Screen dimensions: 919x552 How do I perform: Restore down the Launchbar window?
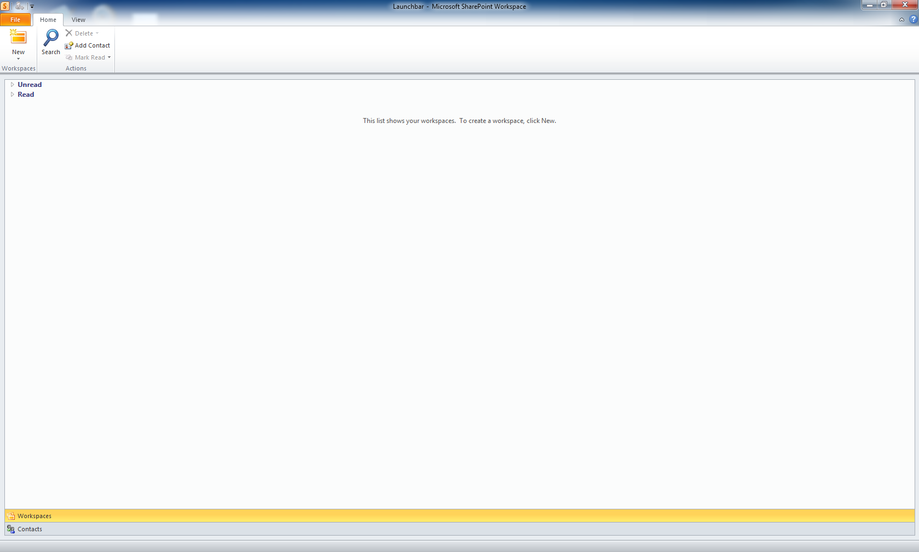pyautogui.click(x=884, y=5)
